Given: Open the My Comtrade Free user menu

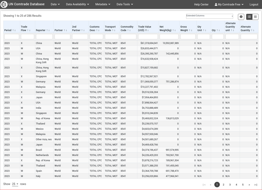Looking at the screenshot, I should (229, 4).
